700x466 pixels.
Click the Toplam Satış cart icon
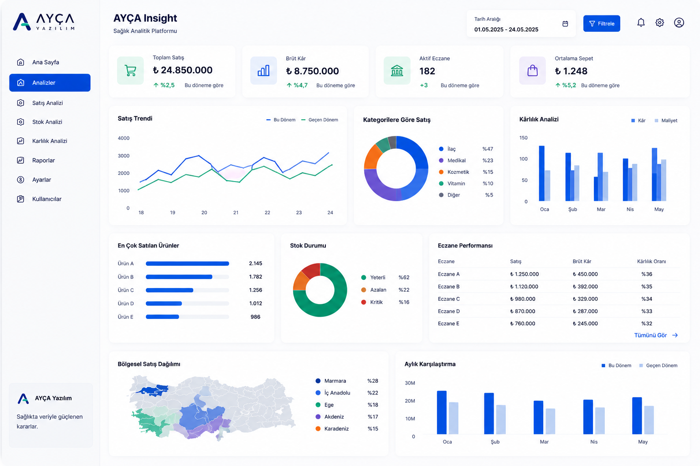(x=130, y=71)
